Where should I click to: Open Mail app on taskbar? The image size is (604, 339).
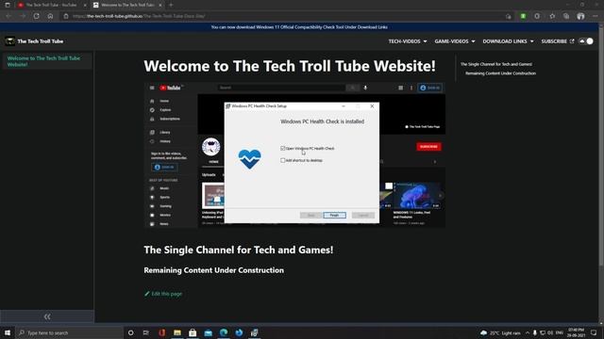(x=208, y=332)
